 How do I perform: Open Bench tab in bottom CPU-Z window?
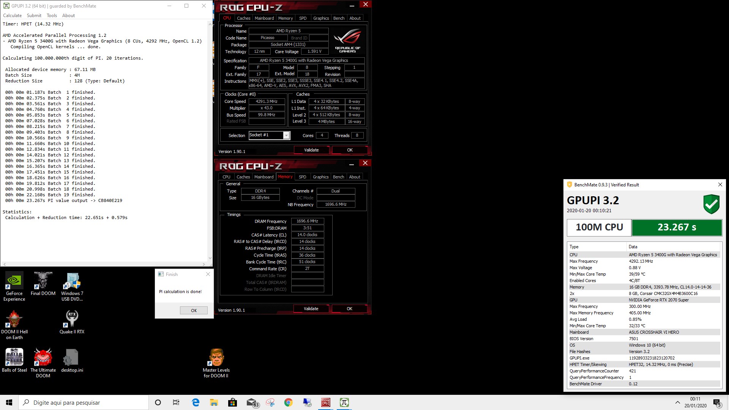tap(338, 177)
